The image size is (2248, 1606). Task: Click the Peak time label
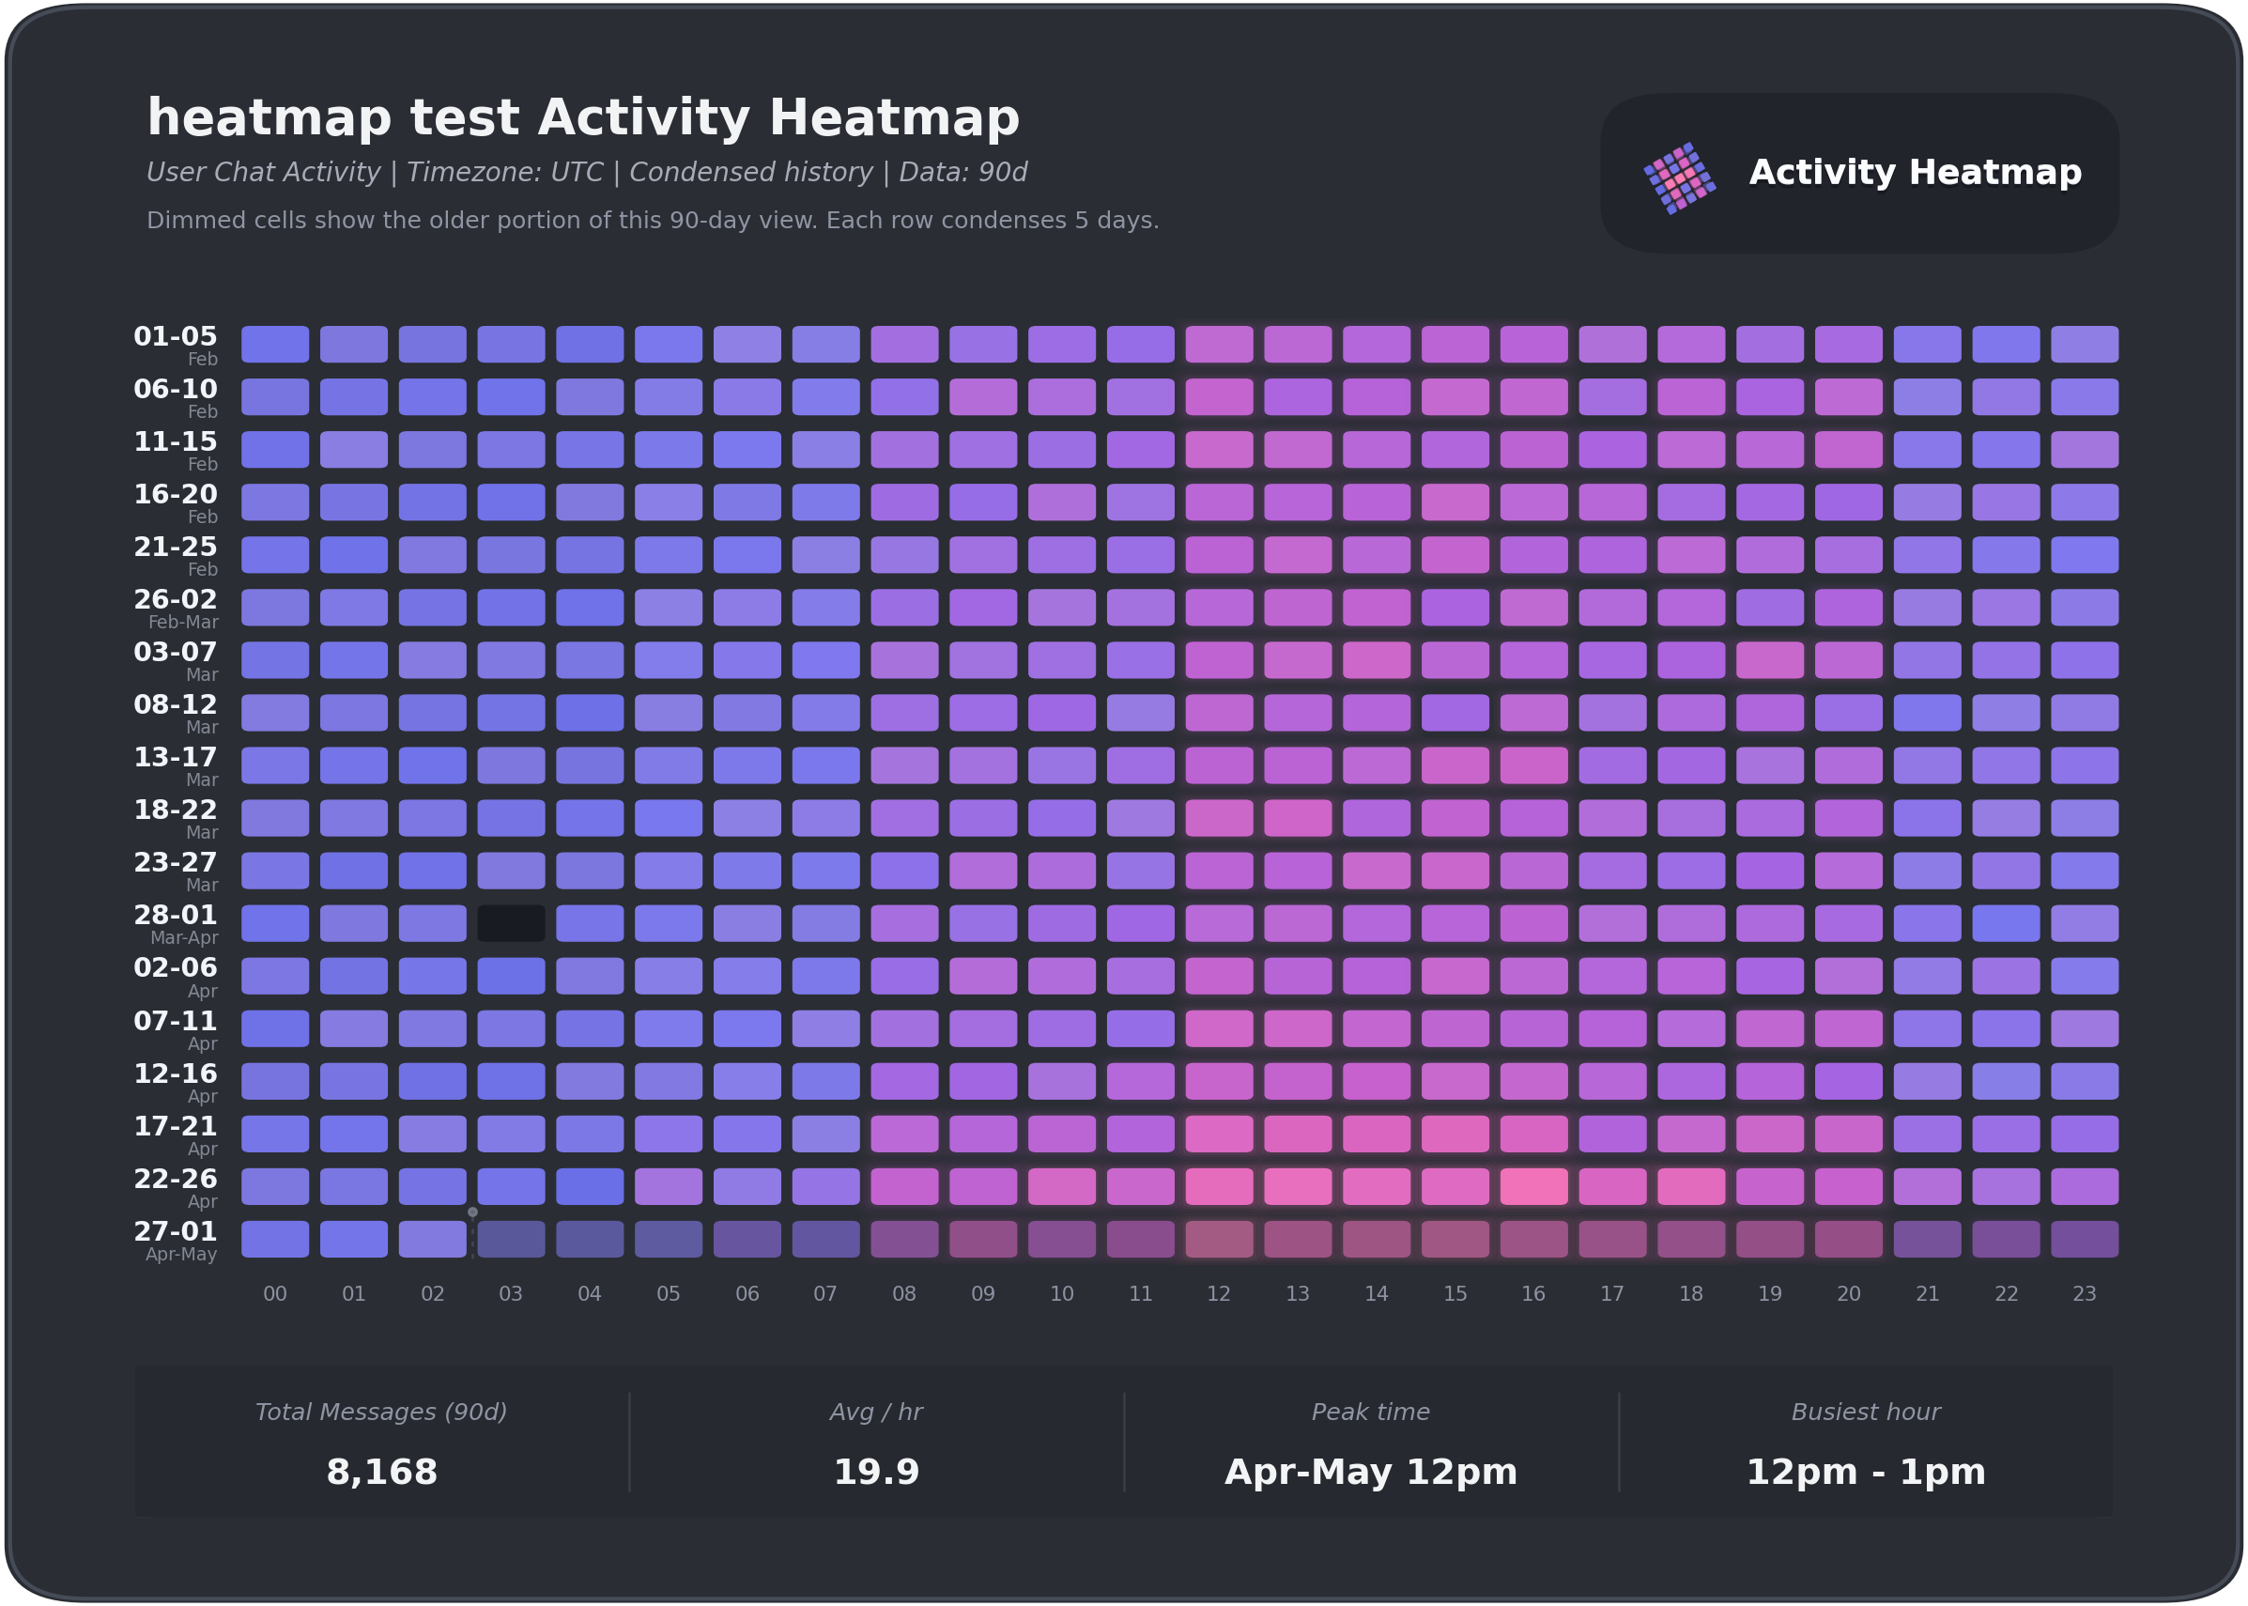1371,1412
